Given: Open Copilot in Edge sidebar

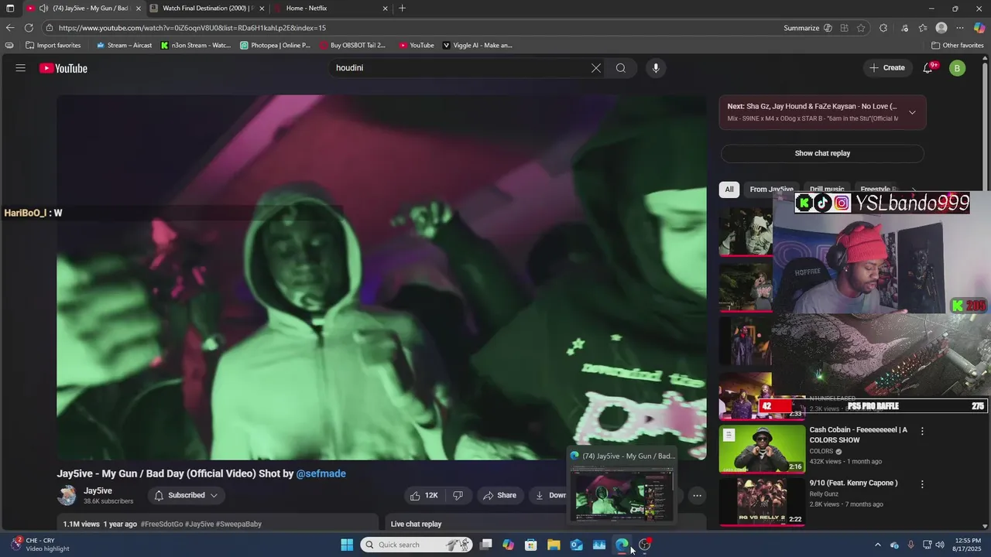Looking at the screenshot, I should click(x=979, y=28).
